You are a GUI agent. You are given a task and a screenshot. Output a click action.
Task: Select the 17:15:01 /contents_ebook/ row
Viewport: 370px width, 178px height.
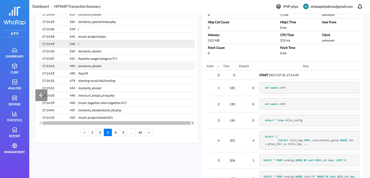(116, 88)
